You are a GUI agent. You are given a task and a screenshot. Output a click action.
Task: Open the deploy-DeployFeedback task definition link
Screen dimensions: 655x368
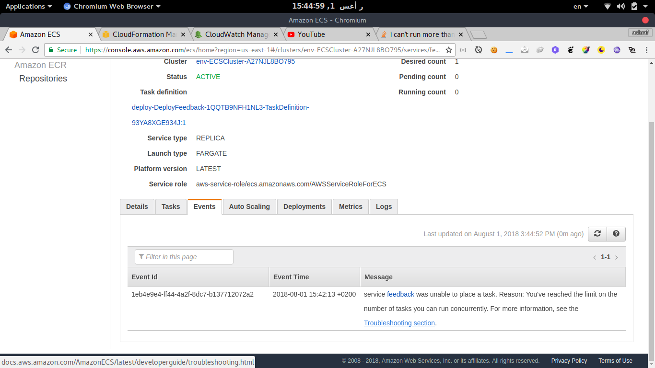pos(221,115)
